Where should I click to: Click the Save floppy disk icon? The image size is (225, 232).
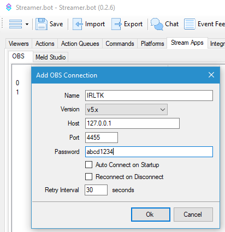click(42, 24)
